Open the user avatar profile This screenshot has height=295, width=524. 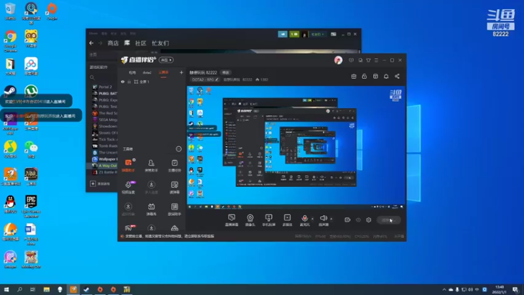tap(338, 60)
